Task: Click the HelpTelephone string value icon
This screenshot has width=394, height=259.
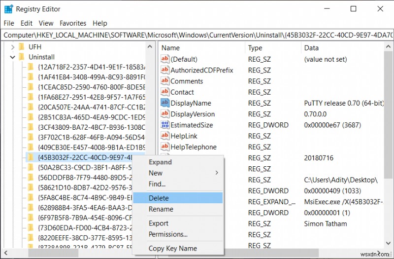Action: pyautogui.click(x=165, y=147)
